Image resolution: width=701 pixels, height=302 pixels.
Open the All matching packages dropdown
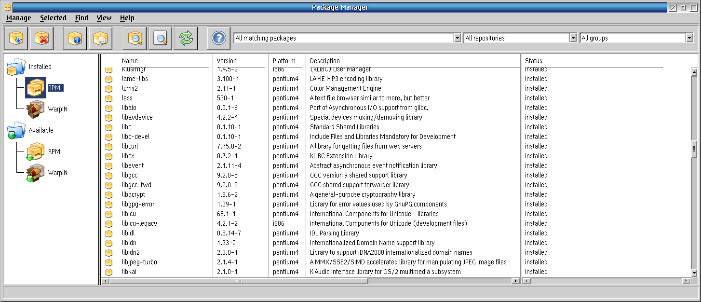coord(457,38)
